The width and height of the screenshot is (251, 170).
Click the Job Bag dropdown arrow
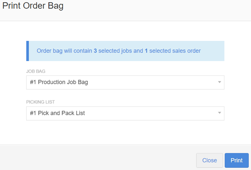[219, 82]
